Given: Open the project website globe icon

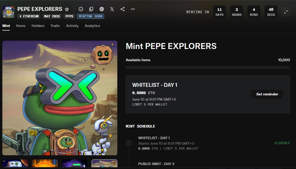Looking at the screenshot, I should coord(101,9).
